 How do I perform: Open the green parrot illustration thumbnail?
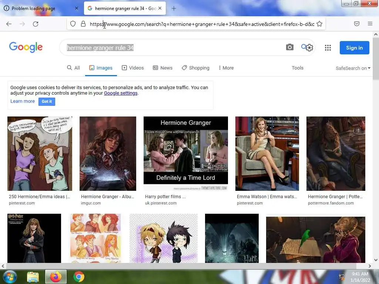click(x=315, y=240)
